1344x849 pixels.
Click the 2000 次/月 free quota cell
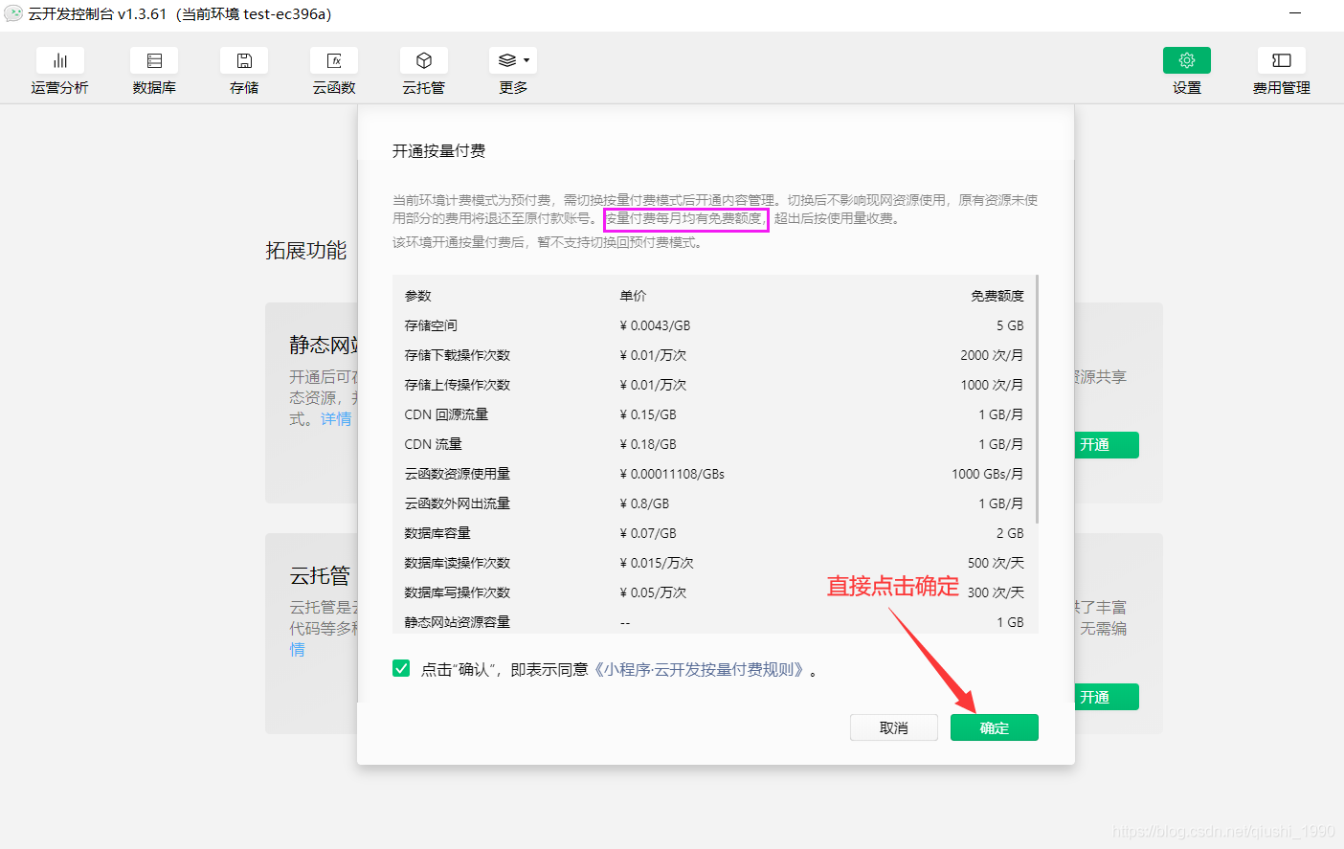[992, 355]
